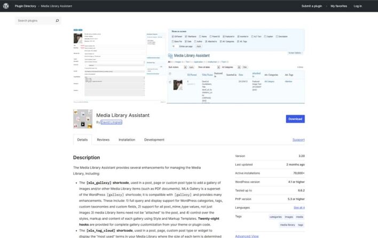The height and width of the screenshot is (238, 378).
Task: Switch to the Details tab
Action: 82,140
